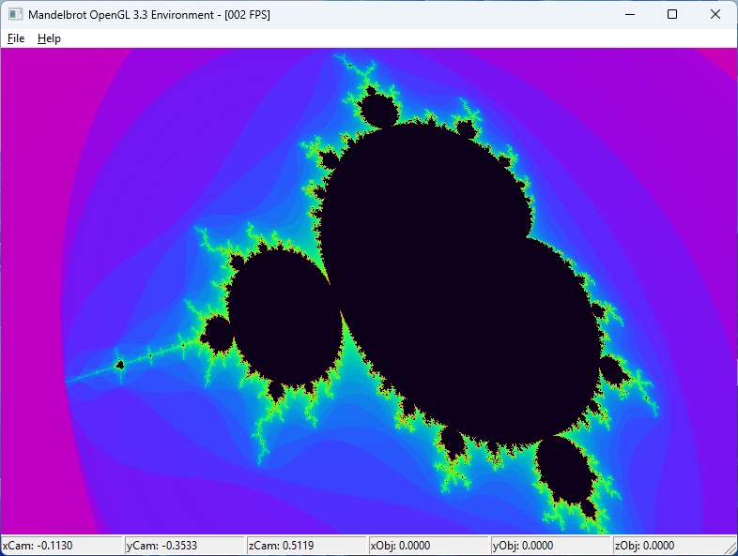Viewport: 738px width, 556px height.
Task: Click the yCam: -0.3533 status entry
Action: point(184,546)
